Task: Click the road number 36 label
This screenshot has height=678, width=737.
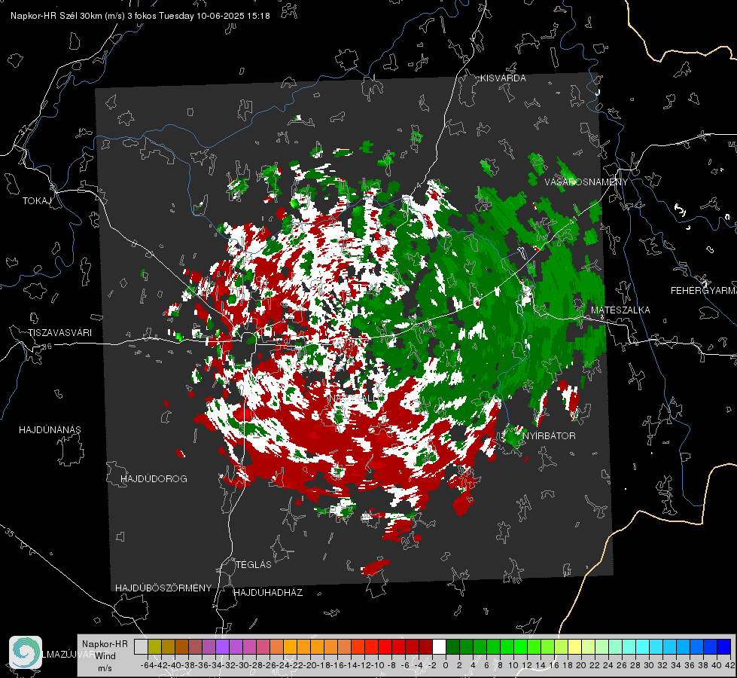Action: (47, 347)
